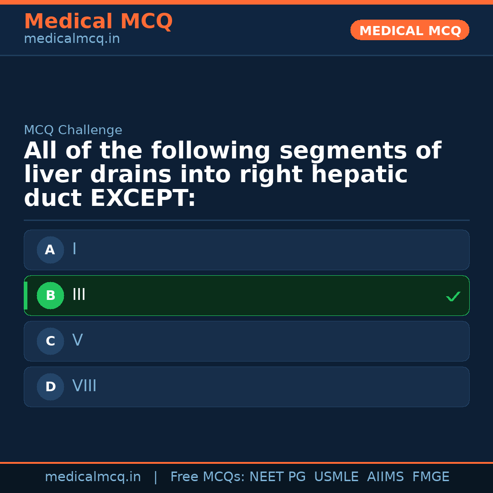The width and height of the screenshot is (493, 493).
Task: Click "NEET PG" in the footer
Action: pos(278,477)
